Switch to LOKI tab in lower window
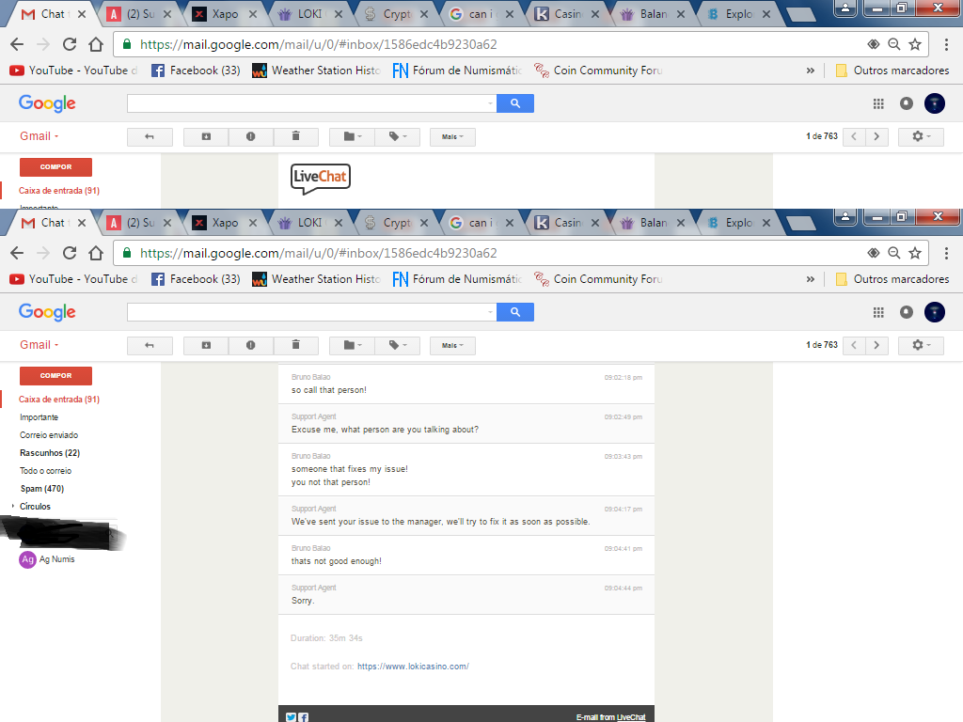The height and width of the screenshot is (722, 963). pos(309,223)
